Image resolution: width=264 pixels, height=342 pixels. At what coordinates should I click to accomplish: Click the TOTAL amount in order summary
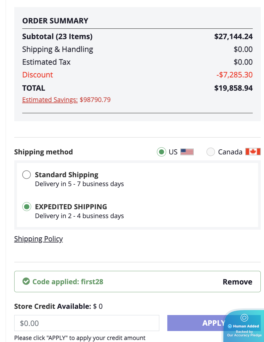click(233, 88)
